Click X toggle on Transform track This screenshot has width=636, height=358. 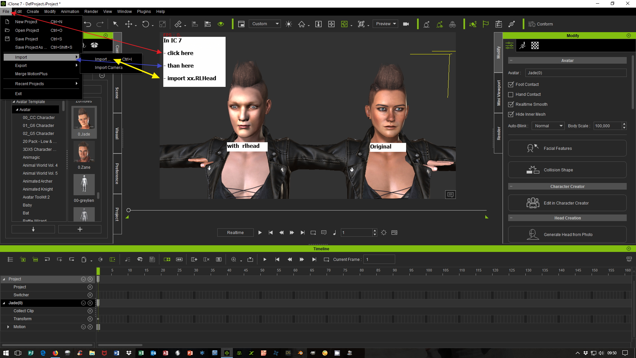point(90,319)
